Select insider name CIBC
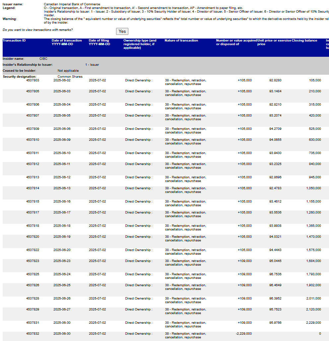 (x=43, y=59)
